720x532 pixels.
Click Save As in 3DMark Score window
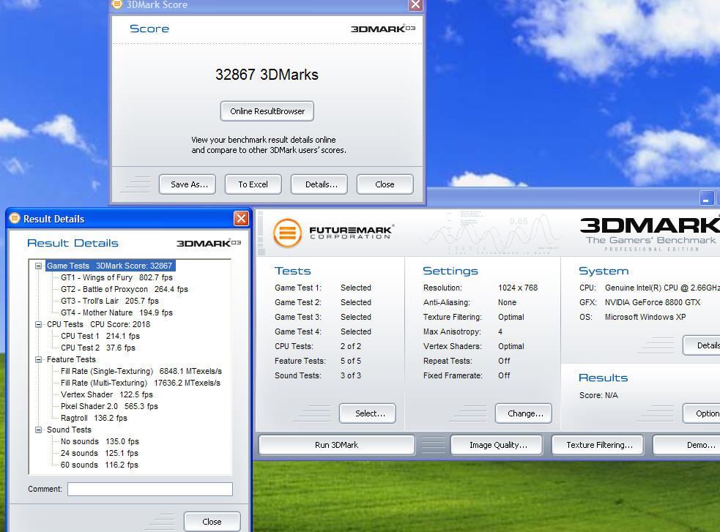pyautogui.click(x=188, y=184)
